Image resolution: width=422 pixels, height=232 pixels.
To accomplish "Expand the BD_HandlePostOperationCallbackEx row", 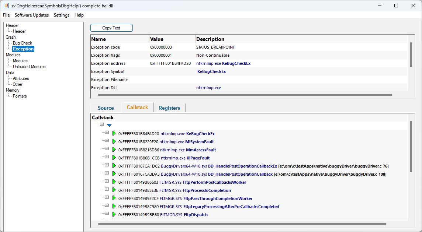I will [x=107, y=165].
